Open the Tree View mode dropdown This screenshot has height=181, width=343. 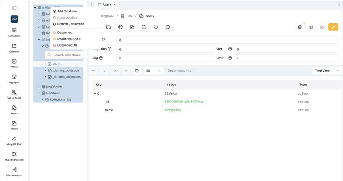pyautogui.click(x=327, y=70)
